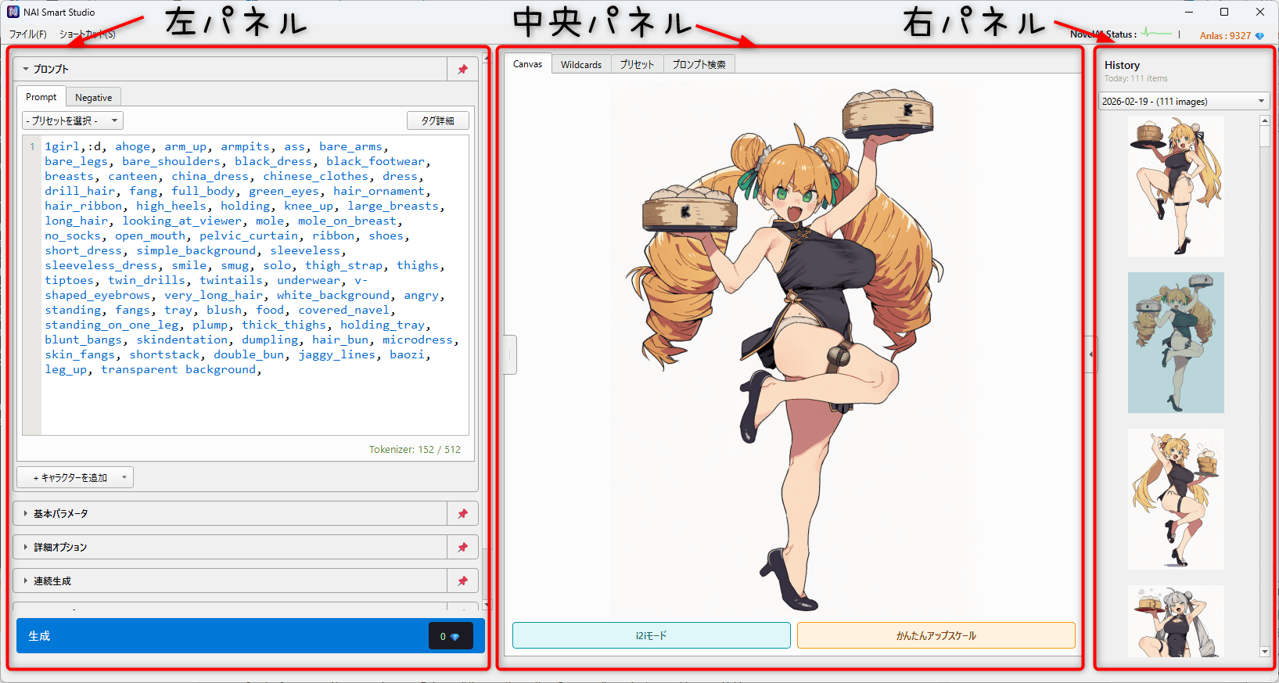Screen dimensions: 1279x683
Task: Click the History scrollbar down arrow
Action: tap(1264, 652)
